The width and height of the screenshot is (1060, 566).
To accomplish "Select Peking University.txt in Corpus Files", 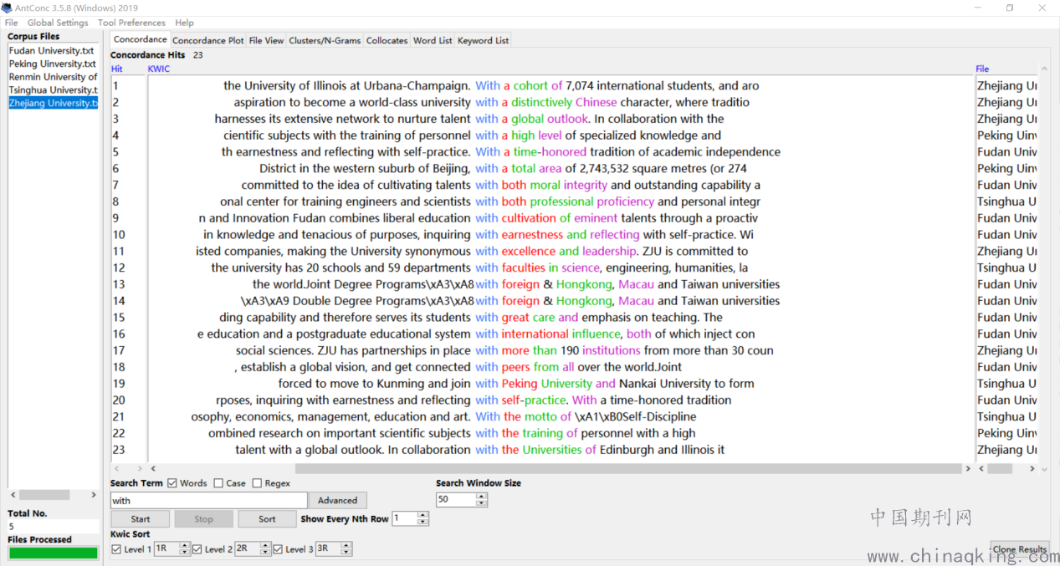I will point(53,64).
